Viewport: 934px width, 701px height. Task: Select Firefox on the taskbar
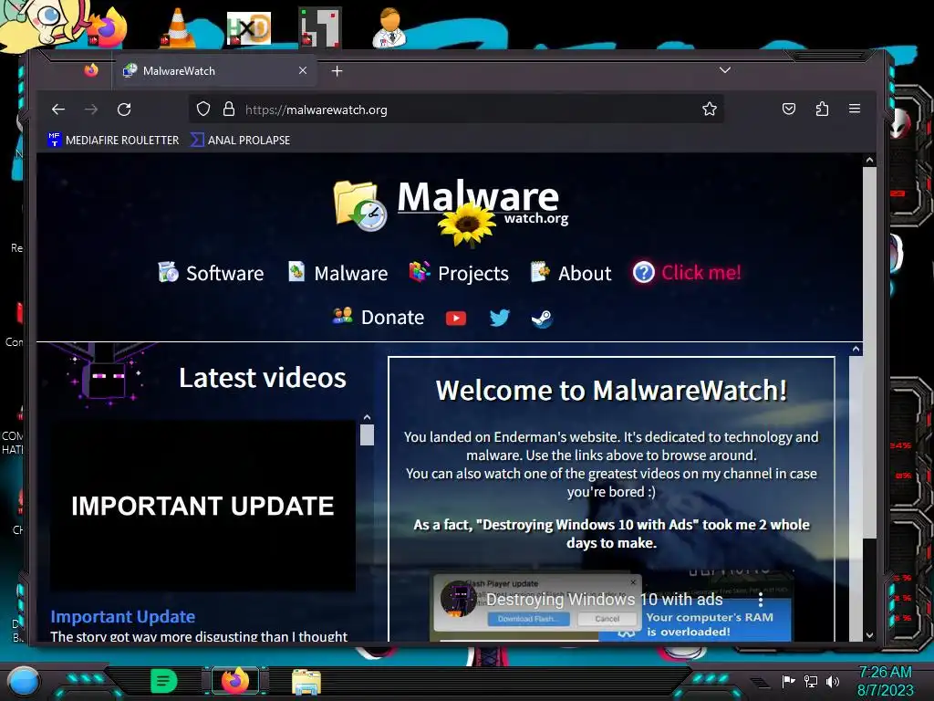click(x=234, y=680)
